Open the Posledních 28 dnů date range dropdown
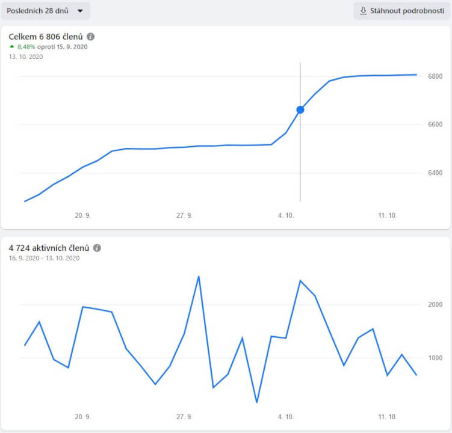Screen dimensions: 452x433 [x=45, y=11]
